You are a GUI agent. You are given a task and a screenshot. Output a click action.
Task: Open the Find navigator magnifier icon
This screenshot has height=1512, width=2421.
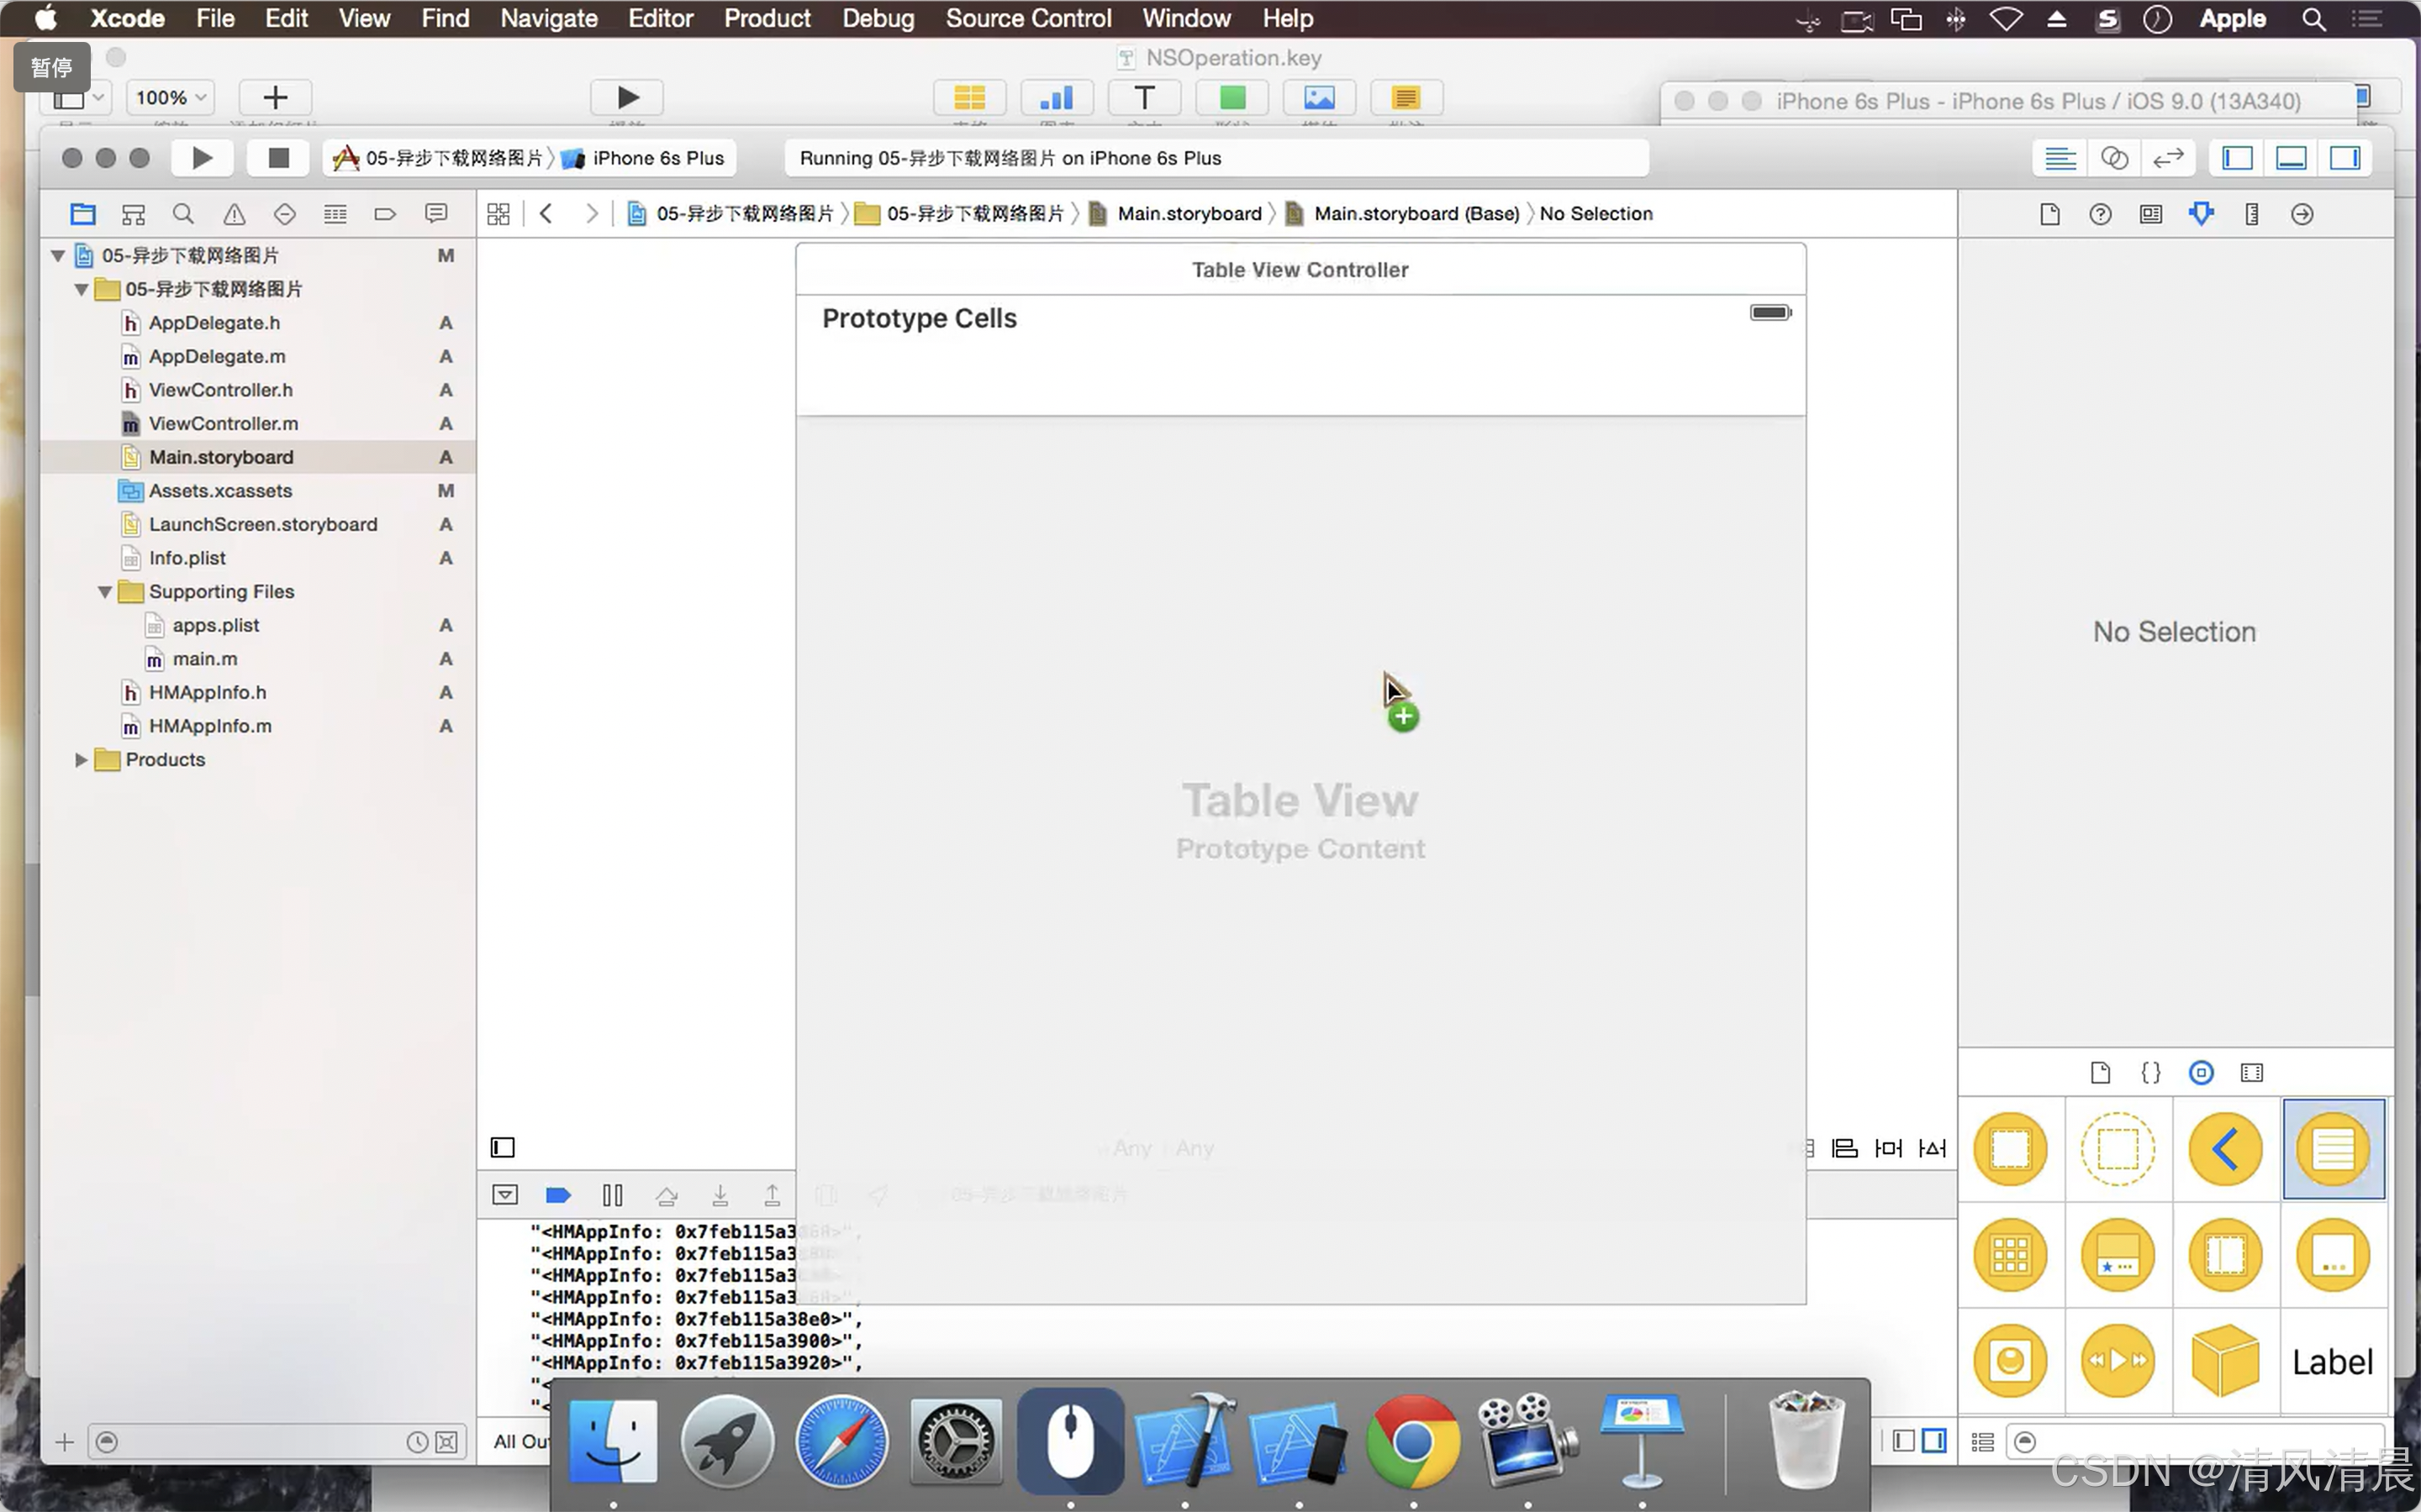[x=183, y=214]
